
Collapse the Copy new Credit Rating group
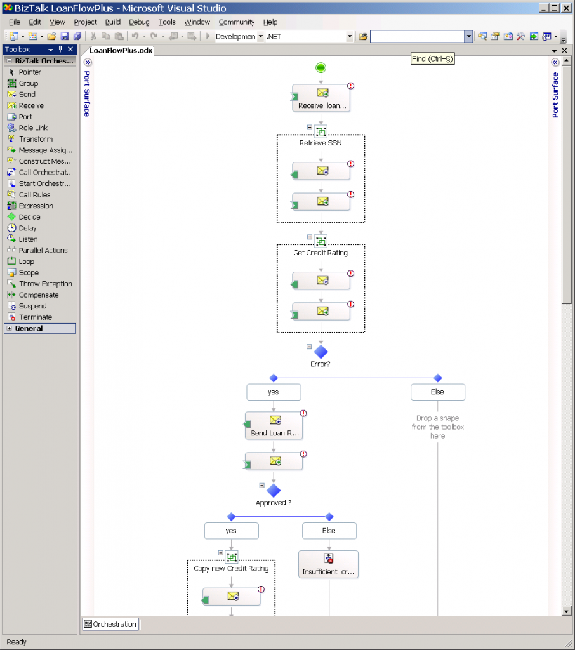(x=221, y=553)
